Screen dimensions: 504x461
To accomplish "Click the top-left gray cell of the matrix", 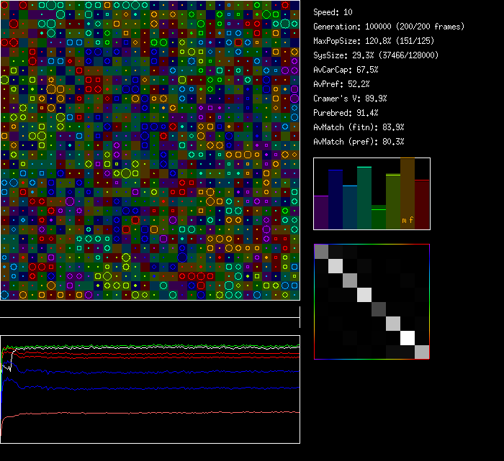I will click(x=322, y=251).
